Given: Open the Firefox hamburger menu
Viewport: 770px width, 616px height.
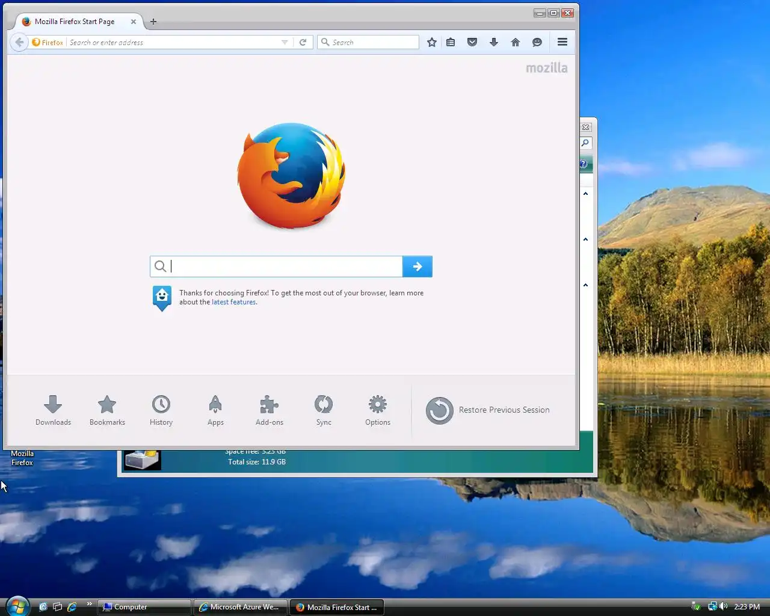Looking at the screenshot, I should pos(562,42).
